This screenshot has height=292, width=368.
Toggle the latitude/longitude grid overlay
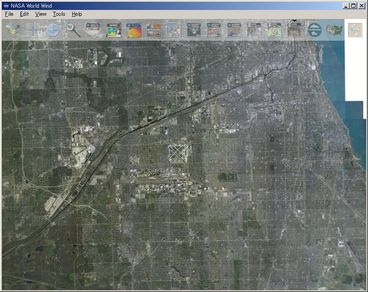[32, 29]
